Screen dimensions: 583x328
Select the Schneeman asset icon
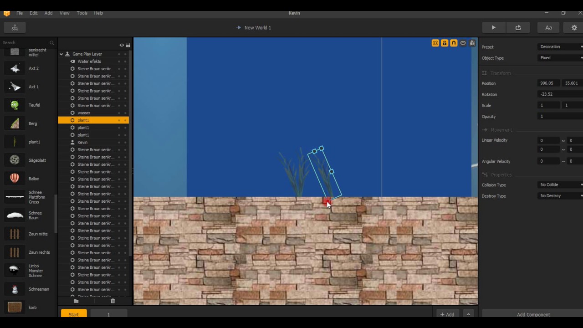pos(15,289)
